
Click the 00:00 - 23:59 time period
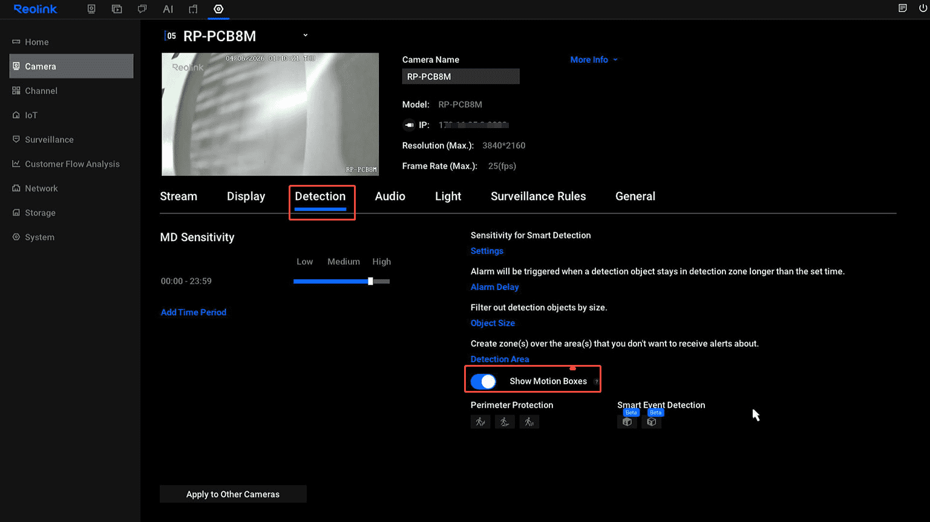[x=186, y=281]
